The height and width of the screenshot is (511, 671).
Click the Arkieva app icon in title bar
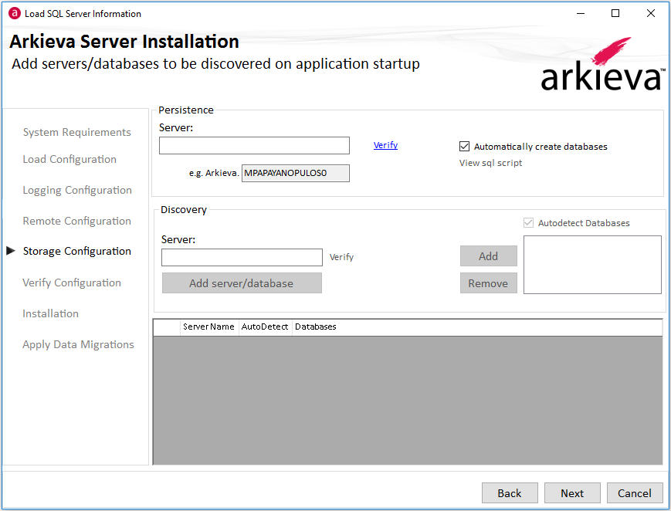[x=14, y=13]
